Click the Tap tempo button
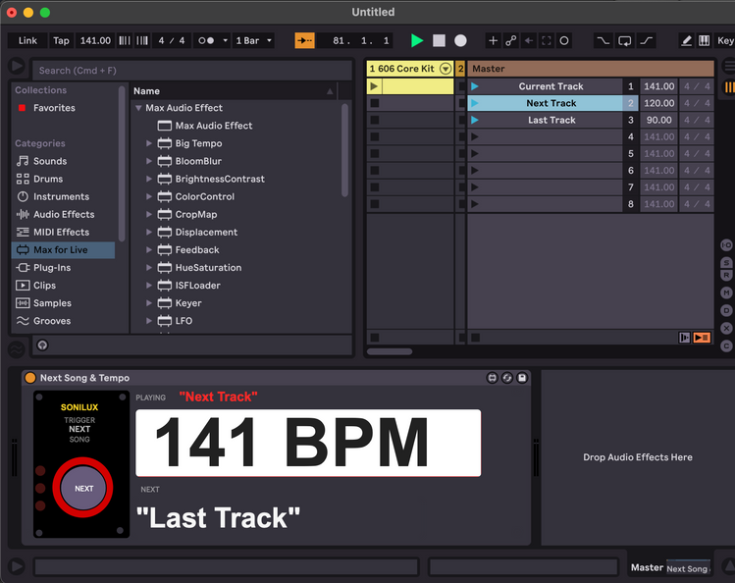 61,41
